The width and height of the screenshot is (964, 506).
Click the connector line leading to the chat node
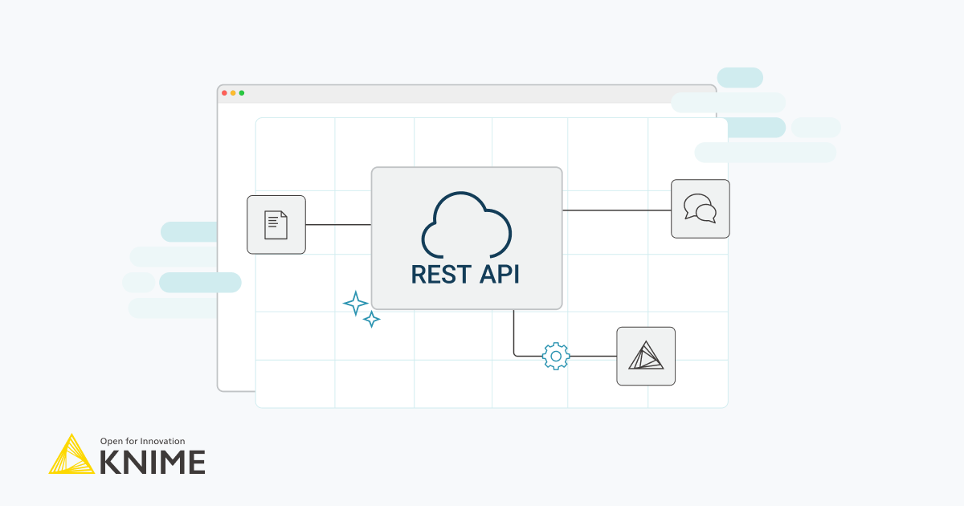click(x=619, y=210)
